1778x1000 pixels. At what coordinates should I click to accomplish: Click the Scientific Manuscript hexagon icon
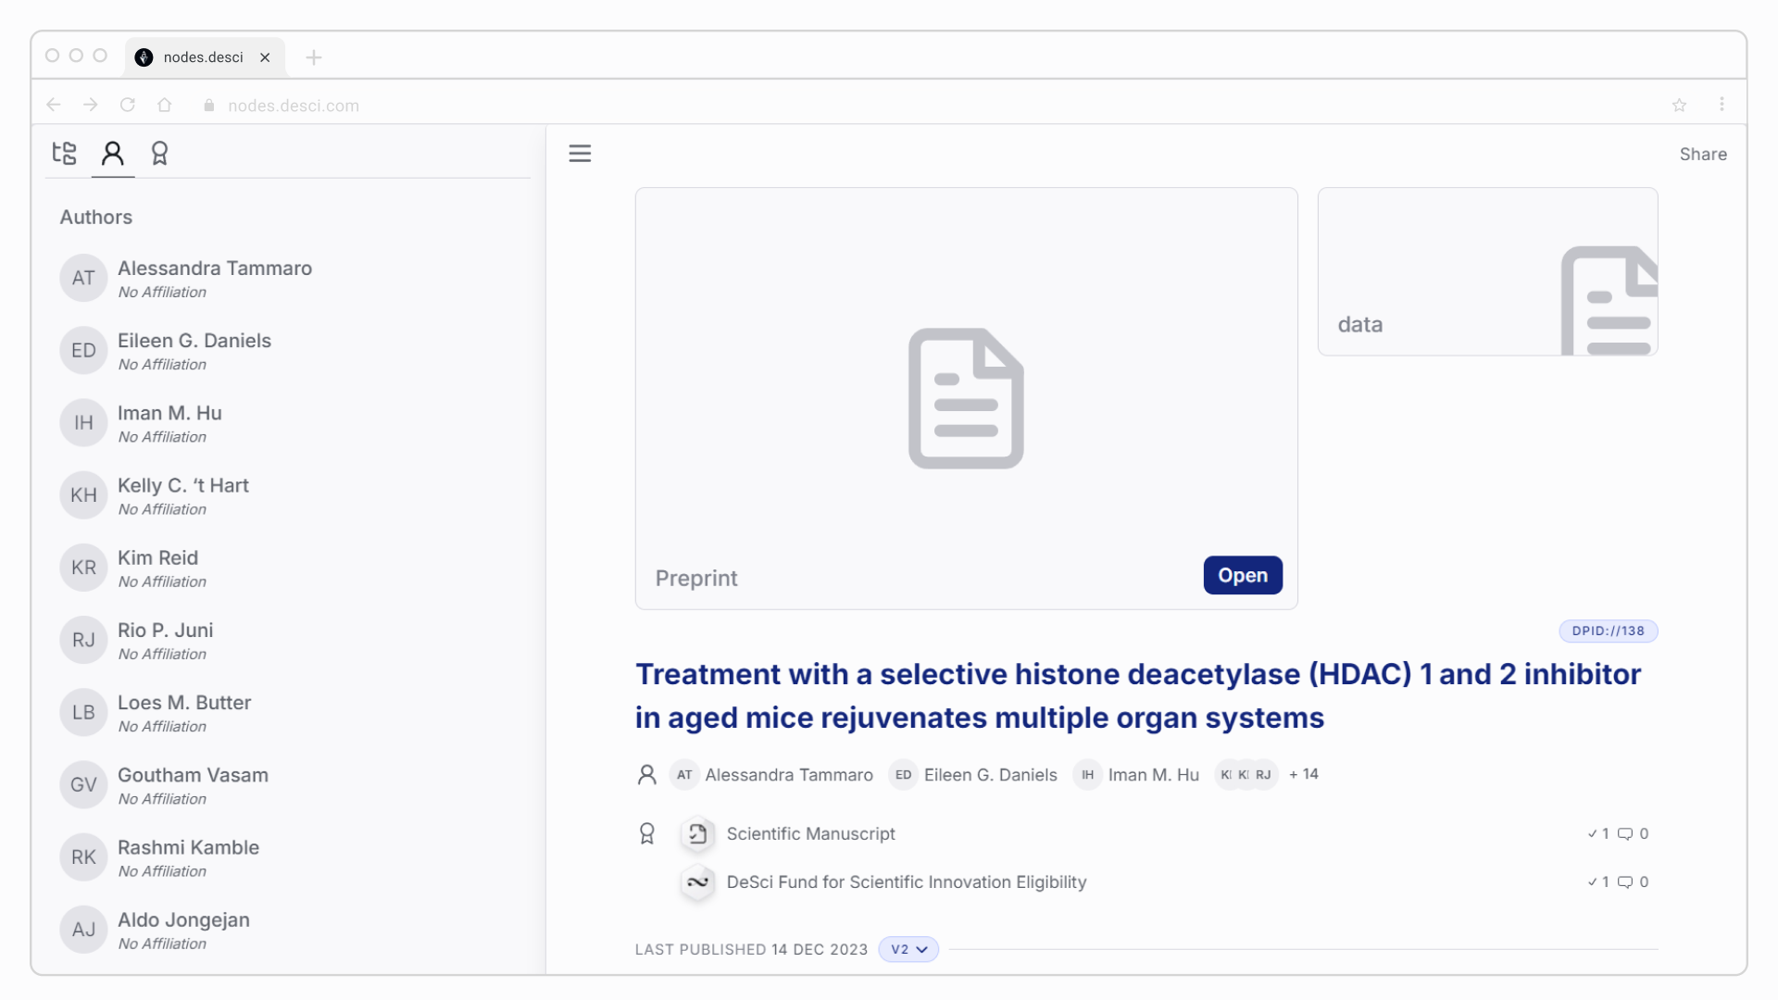click(698, 833)
